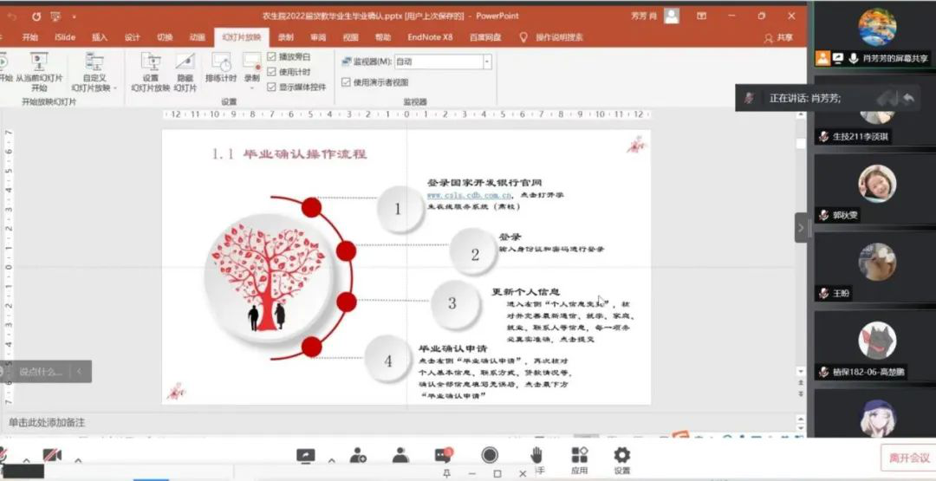
Task: Start 排练计时 rehearsal timing
Action: click(x=221, y=63)
